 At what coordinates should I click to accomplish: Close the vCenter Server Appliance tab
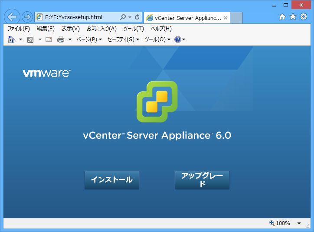[226, 18]
